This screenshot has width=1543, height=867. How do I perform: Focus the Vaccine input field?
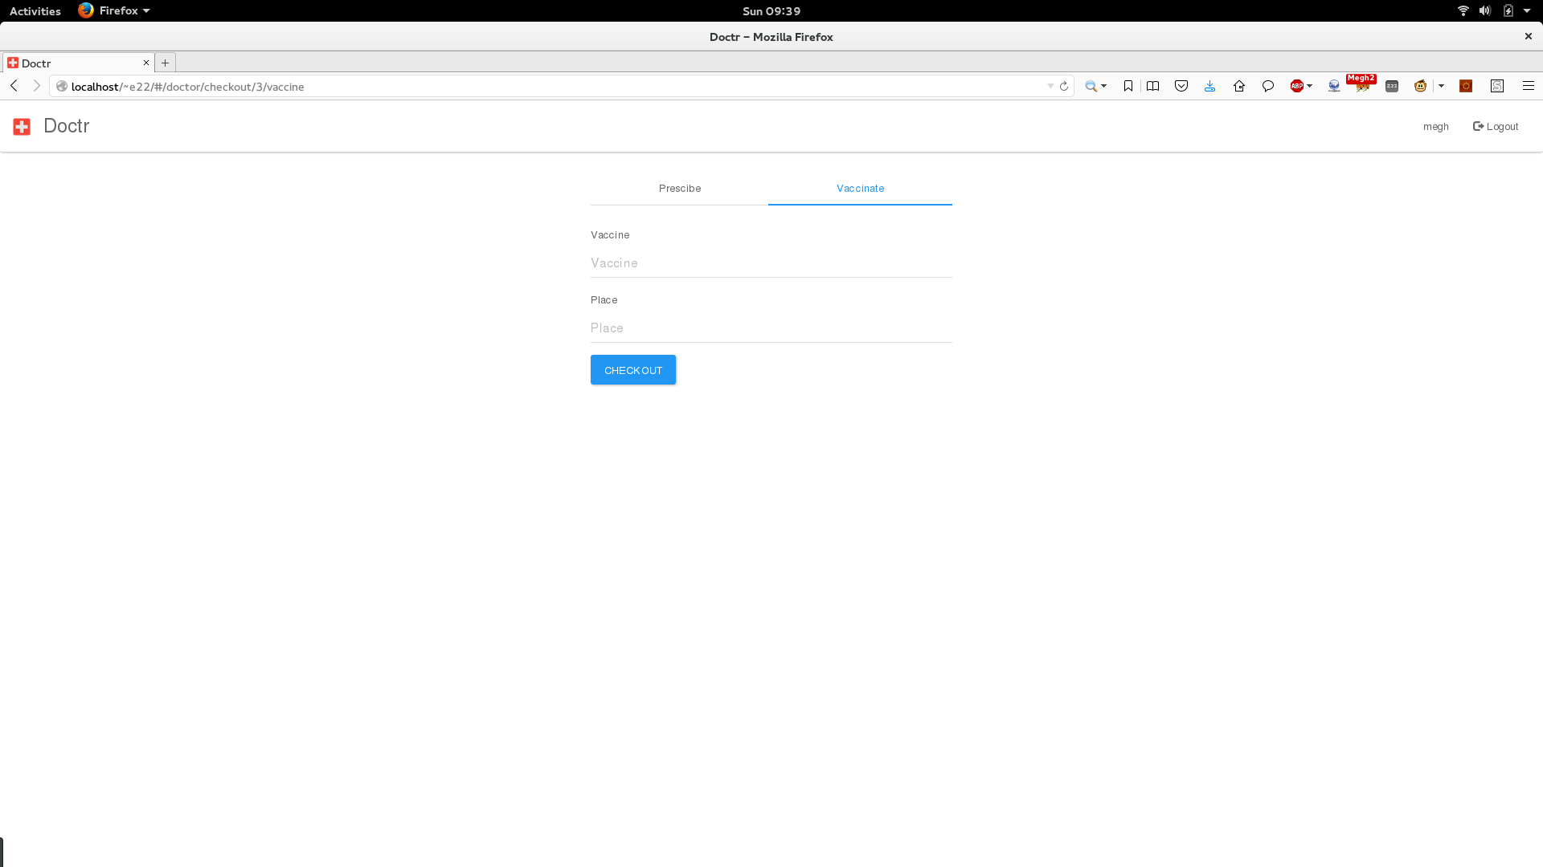[x=771, y=263]
